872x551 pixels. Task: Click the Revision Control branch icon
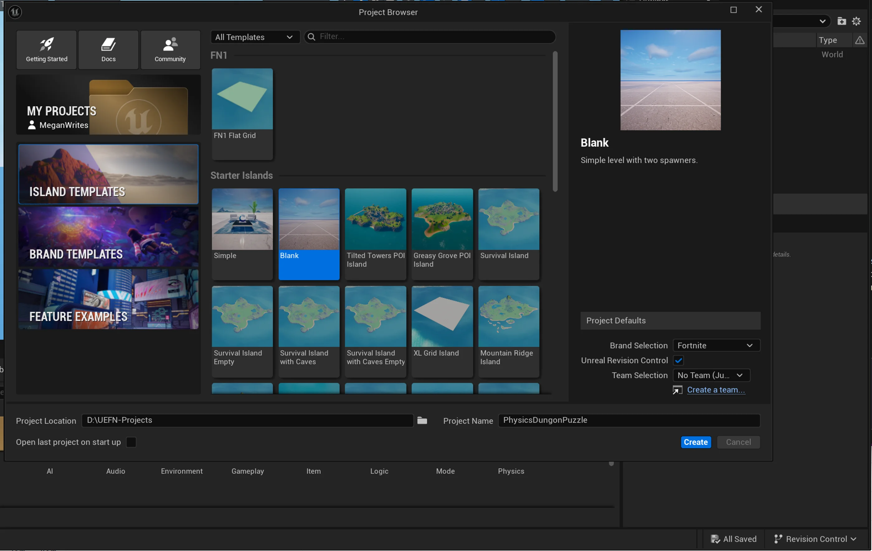click(778, 539)
